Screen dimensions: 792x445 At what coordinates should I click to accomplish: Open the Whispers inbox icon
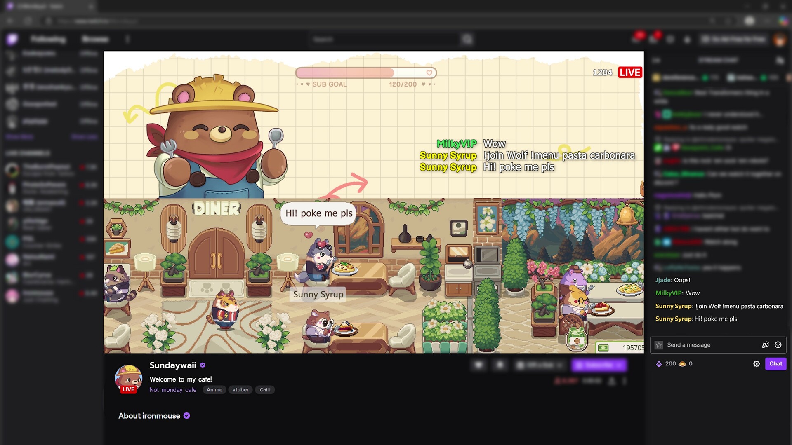[653, 39]
